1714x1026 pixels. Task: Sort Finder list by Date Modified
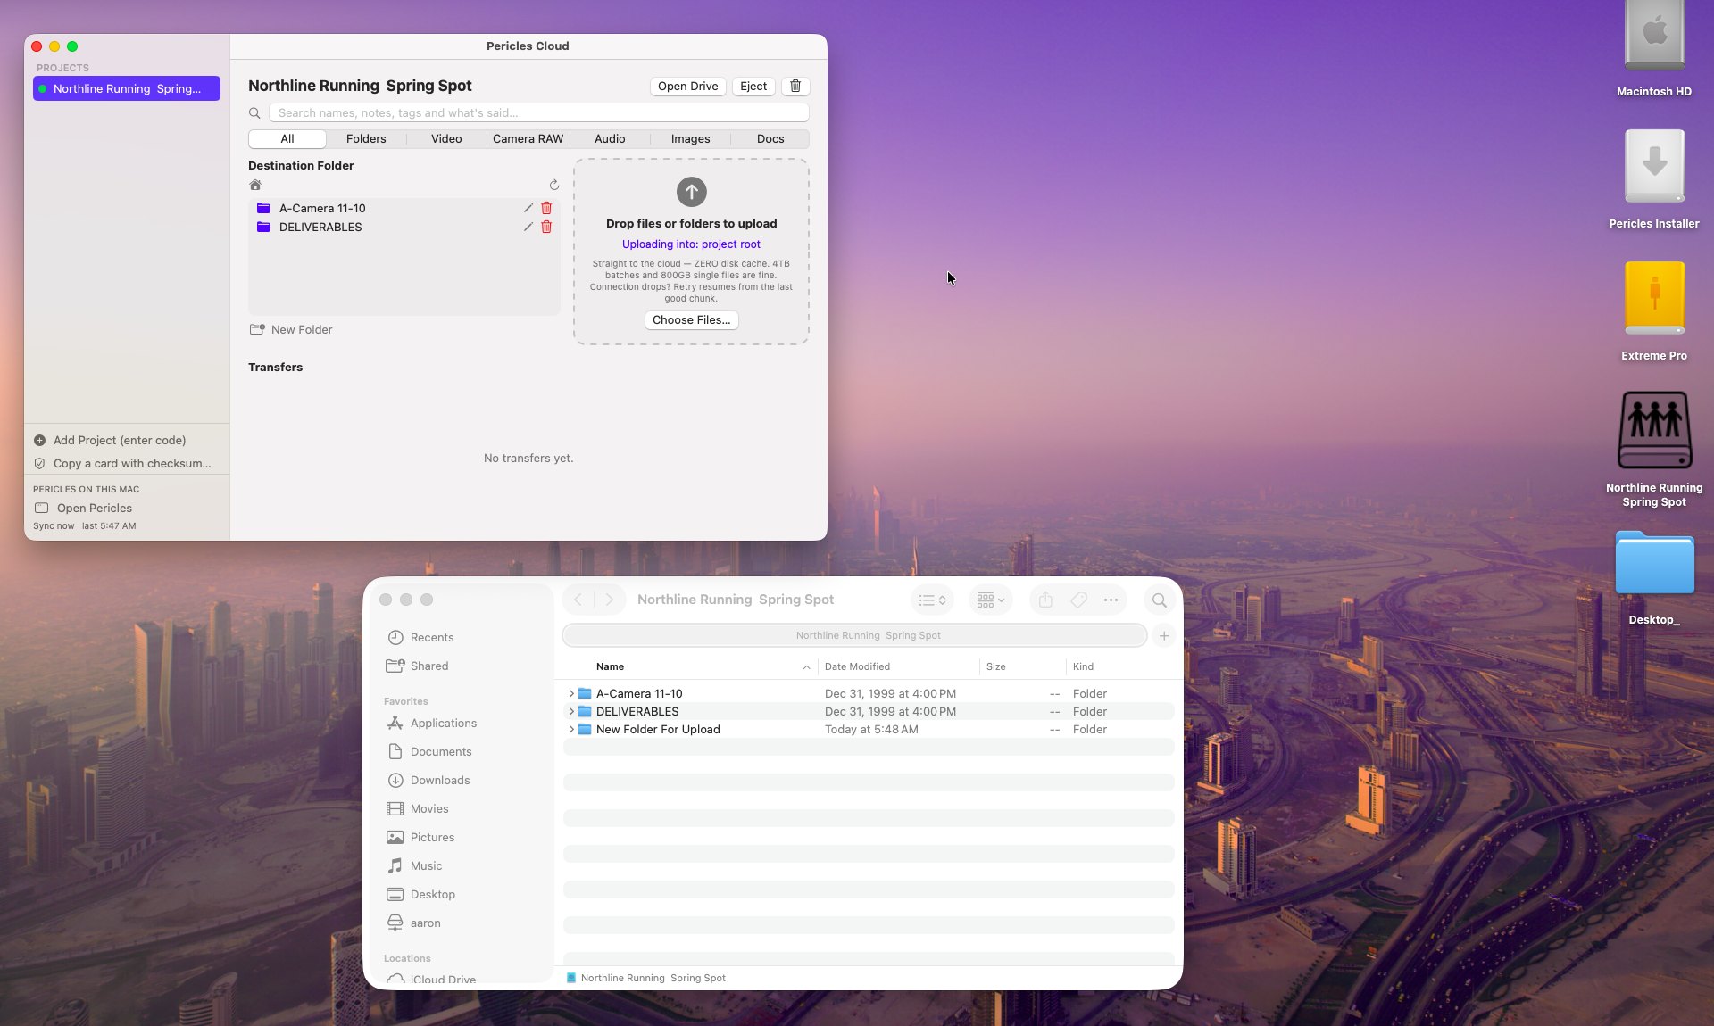click(857, 667)
